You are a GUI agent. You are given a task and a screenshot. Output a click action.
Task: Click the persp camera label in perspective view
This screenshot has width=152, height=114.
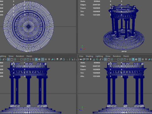124,51
